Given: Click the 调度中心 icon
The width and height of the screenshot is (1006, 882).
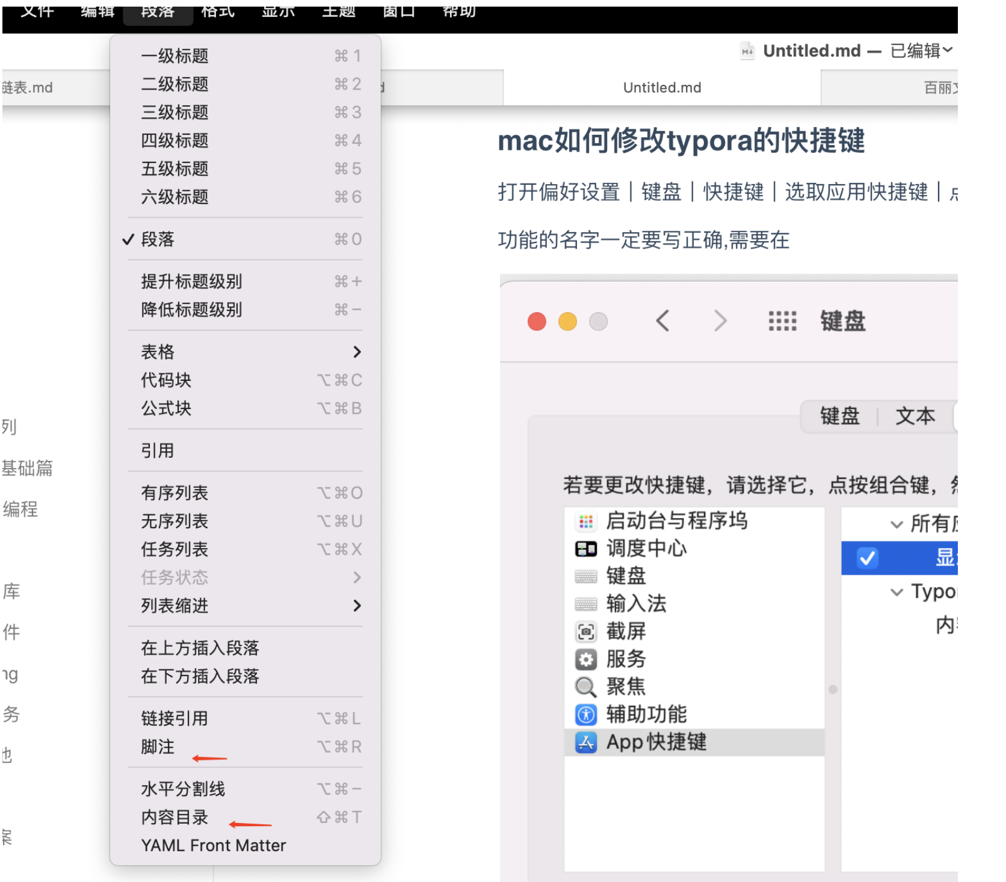Looking at the screenshot, I should click(x=586, y=549).
